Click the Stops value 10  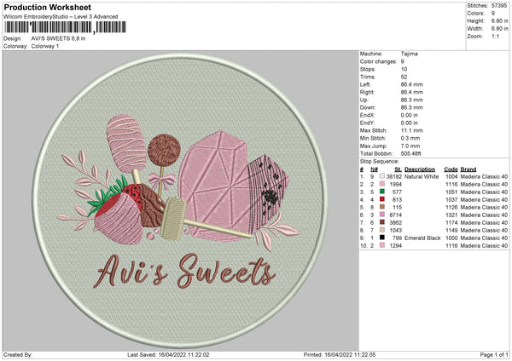pyautogui.click(x=404, y=69)
